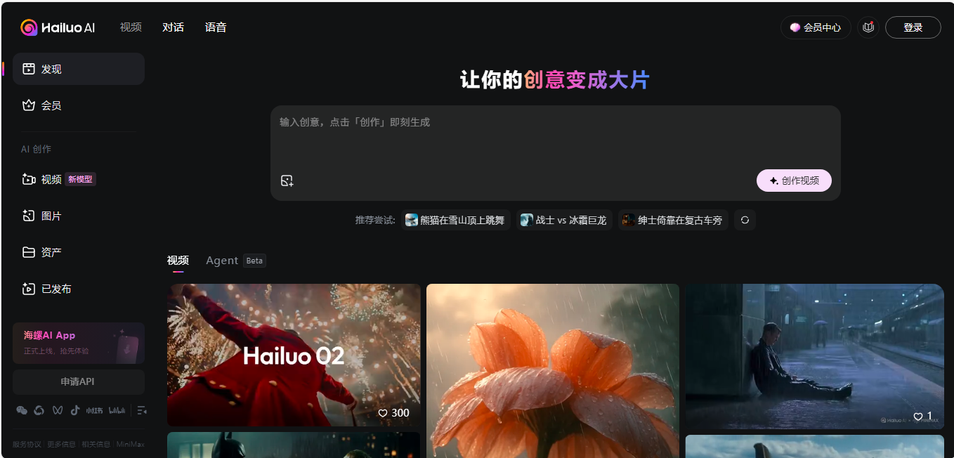Try the 战士 vs 冰霜巨龙 suggestion
This screenshot has width=954, height=458.
tap(564, 220)
